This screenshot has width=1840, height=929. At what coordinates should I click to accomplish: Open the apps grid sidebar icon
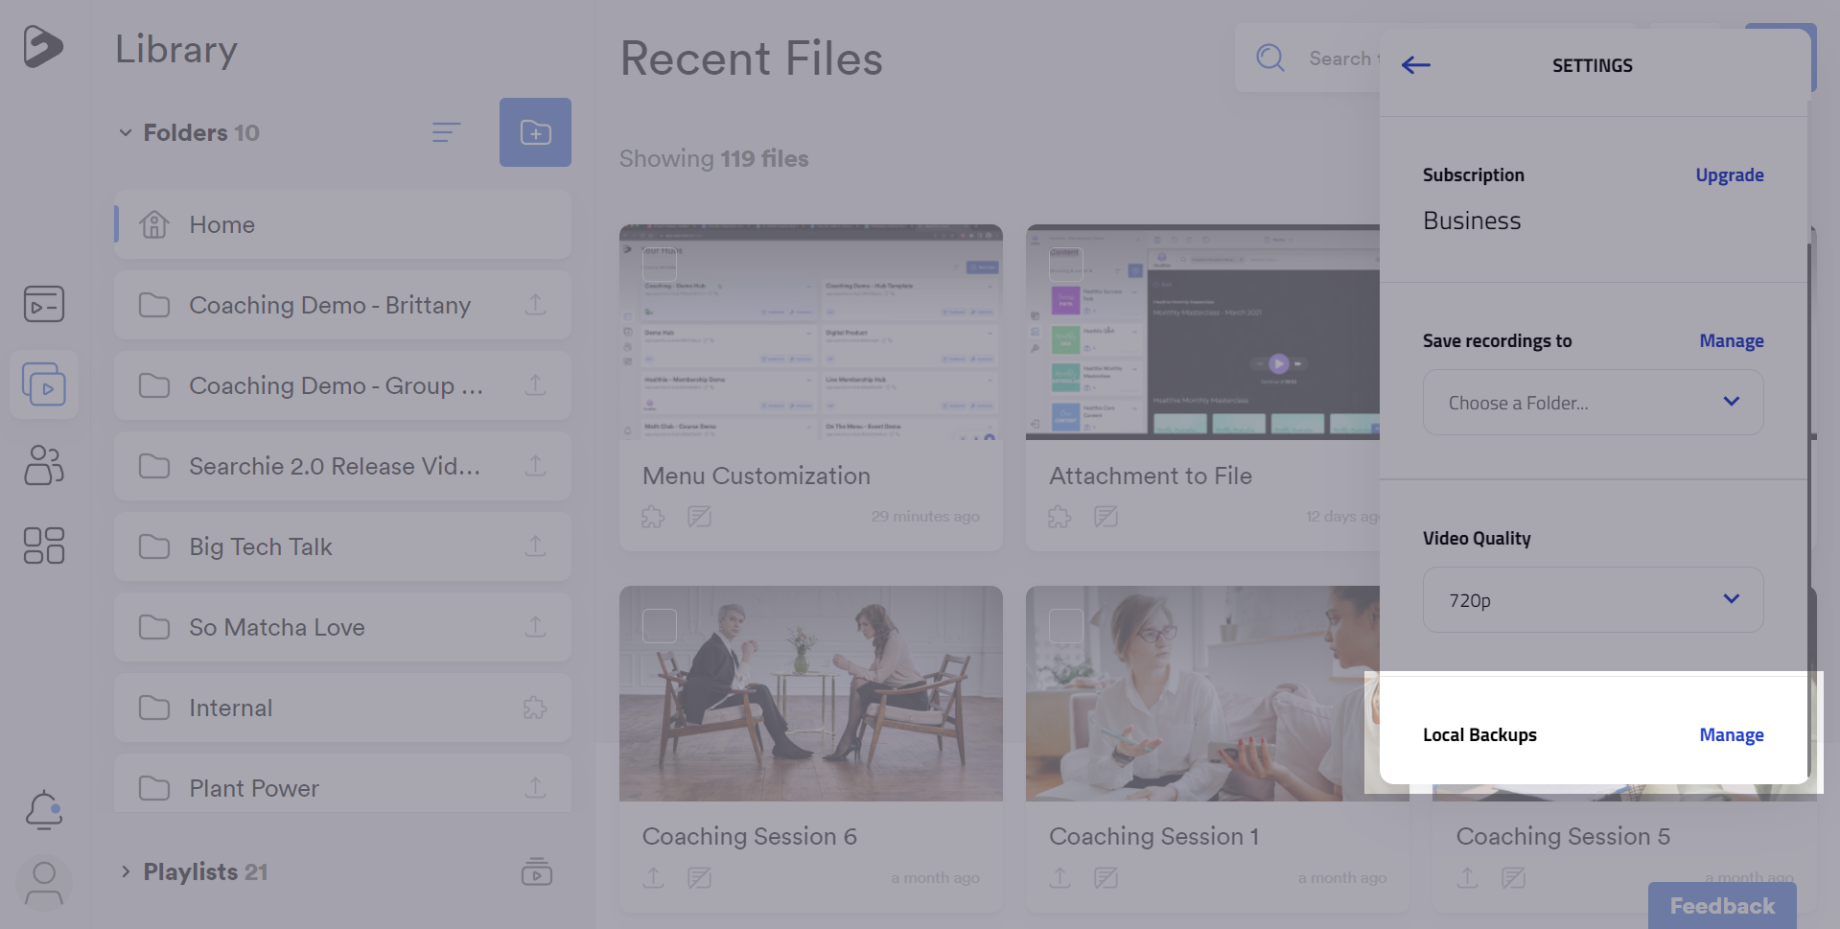click(x=44, y=546)
